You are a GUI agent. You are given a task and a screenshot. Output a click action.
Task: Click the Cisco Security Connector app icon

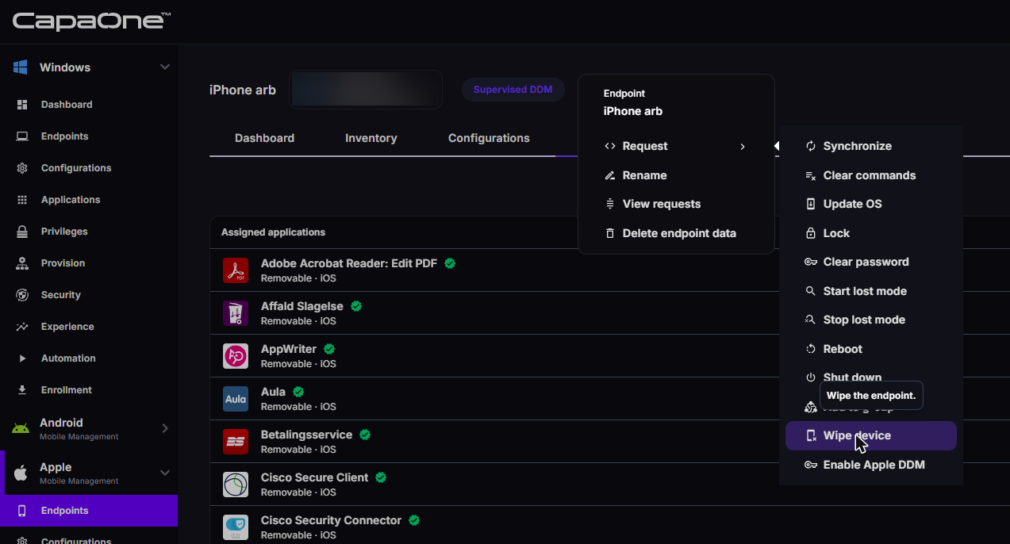click(236, 527)
